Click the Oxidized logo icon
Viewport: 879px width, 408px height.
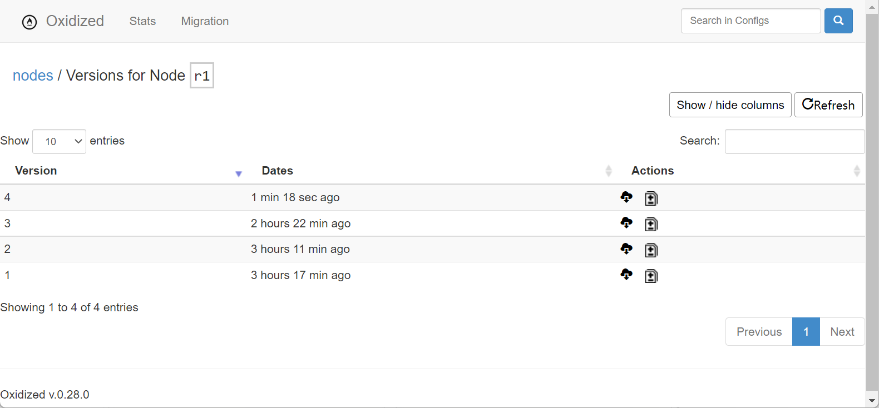point(29,22)
